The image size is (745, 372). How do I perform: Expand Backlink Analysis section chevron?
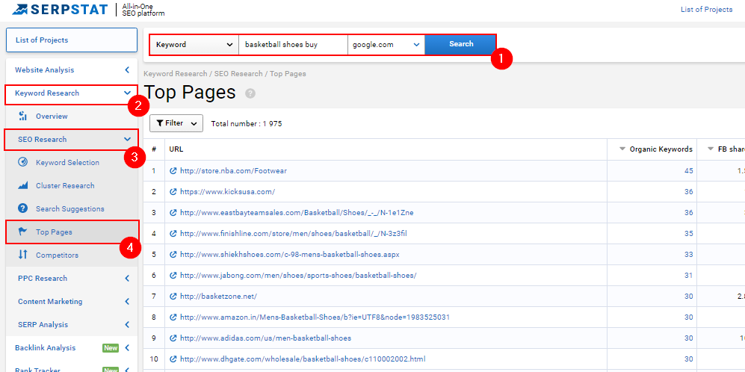click(x=127, y=348)
